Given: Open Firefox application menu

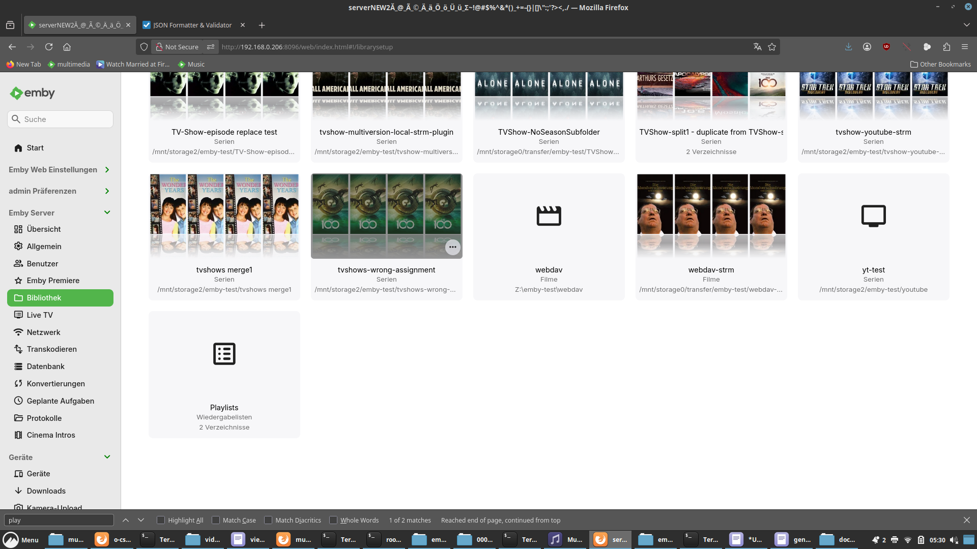Looking at the screenshot, I should pos(965,47).
